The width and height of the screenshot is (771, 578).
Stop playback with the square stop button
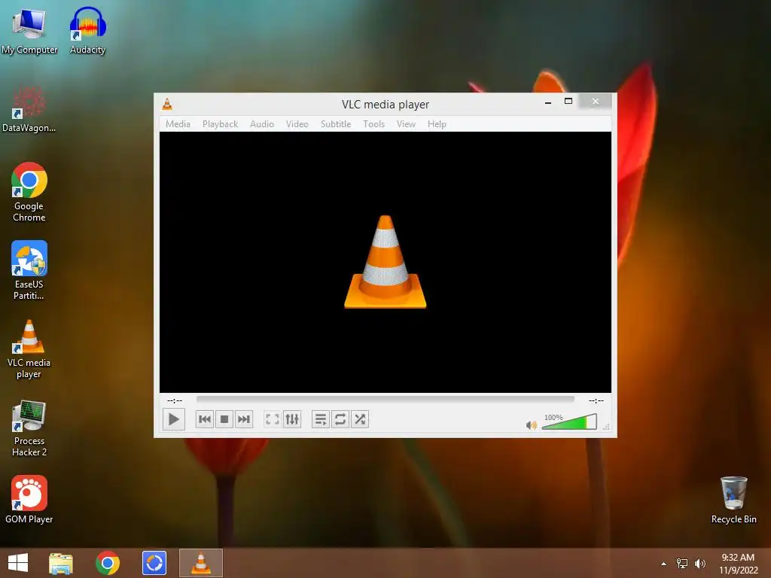(224, 419)
